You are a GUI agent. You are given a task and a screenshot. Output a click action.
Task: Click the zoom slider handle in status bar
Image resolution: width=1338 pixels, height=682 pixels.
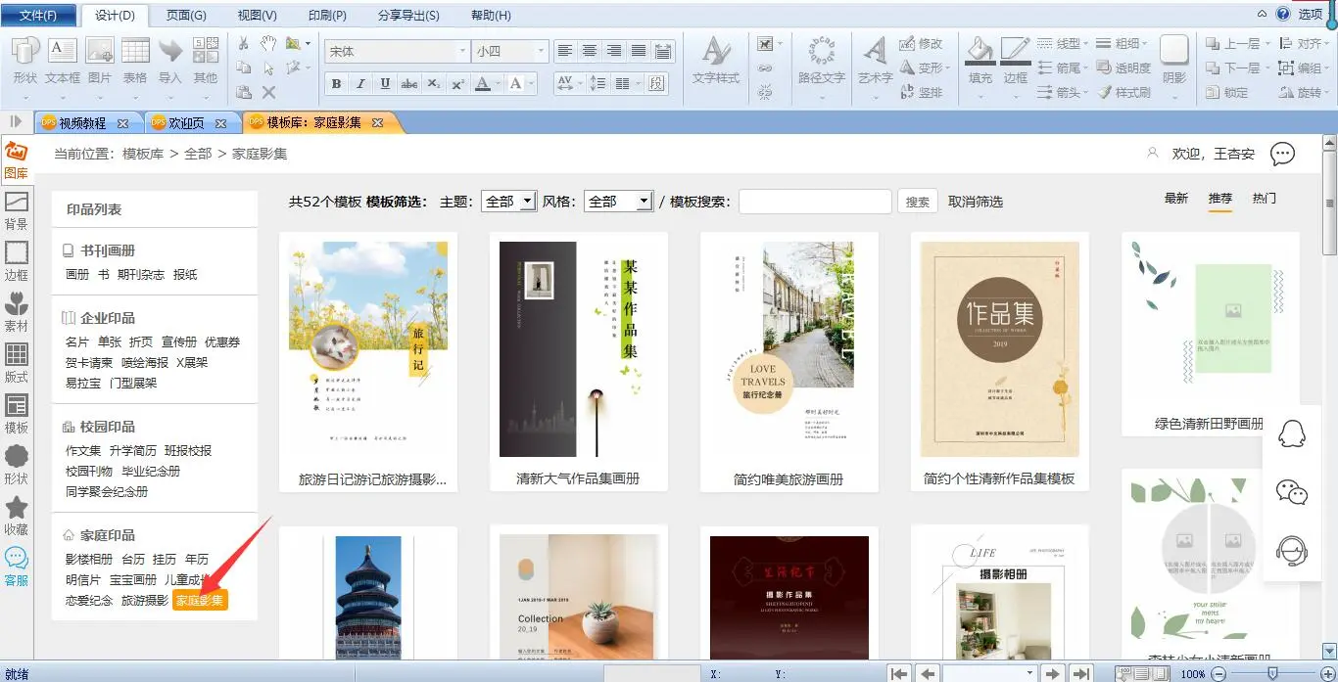click(1272, 673)
